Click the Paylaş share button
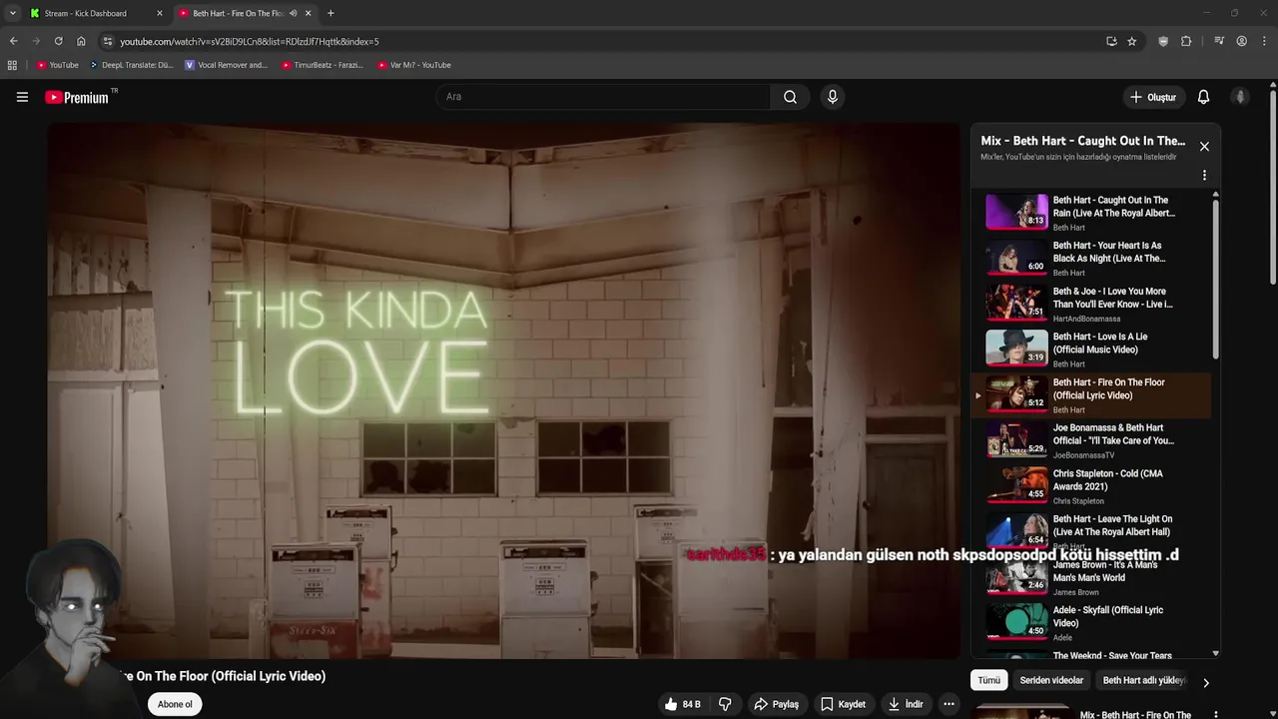This screenshot has height=719, width=1278. [776, 704]
